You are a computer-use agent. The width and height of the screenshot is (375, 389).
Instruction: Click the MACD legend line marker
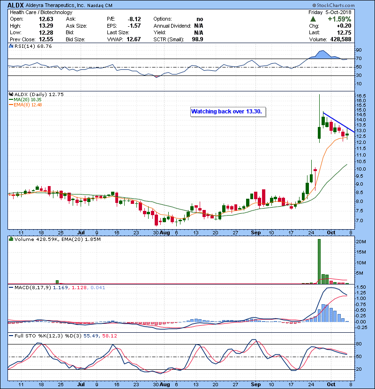(x=11, y=288)
